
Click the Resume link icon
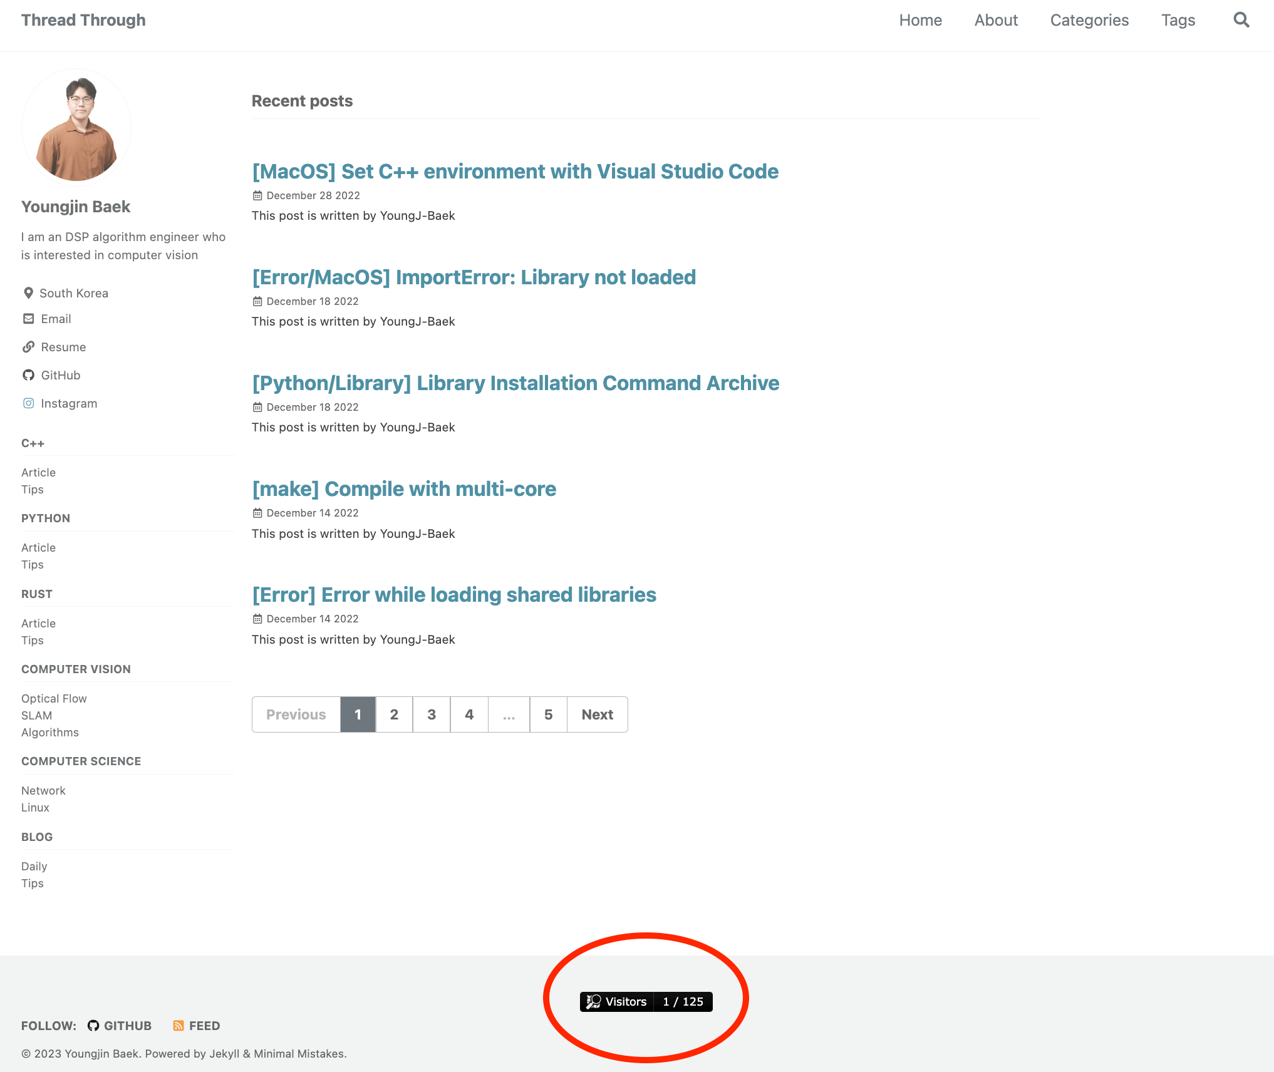(x=28, y=347)
